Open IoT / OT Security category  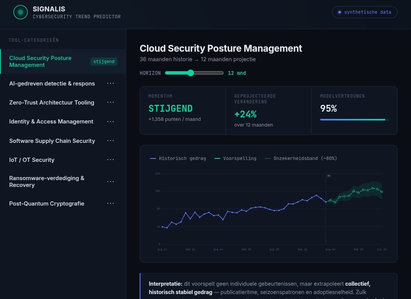[63, 160]
